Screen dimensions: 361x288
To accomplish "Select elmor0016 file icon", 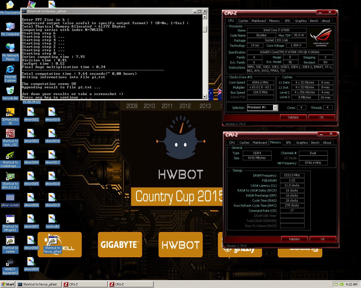I will 52,136.
